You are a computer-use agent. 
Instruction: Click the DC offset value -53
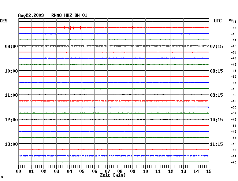tap(234, 107)
